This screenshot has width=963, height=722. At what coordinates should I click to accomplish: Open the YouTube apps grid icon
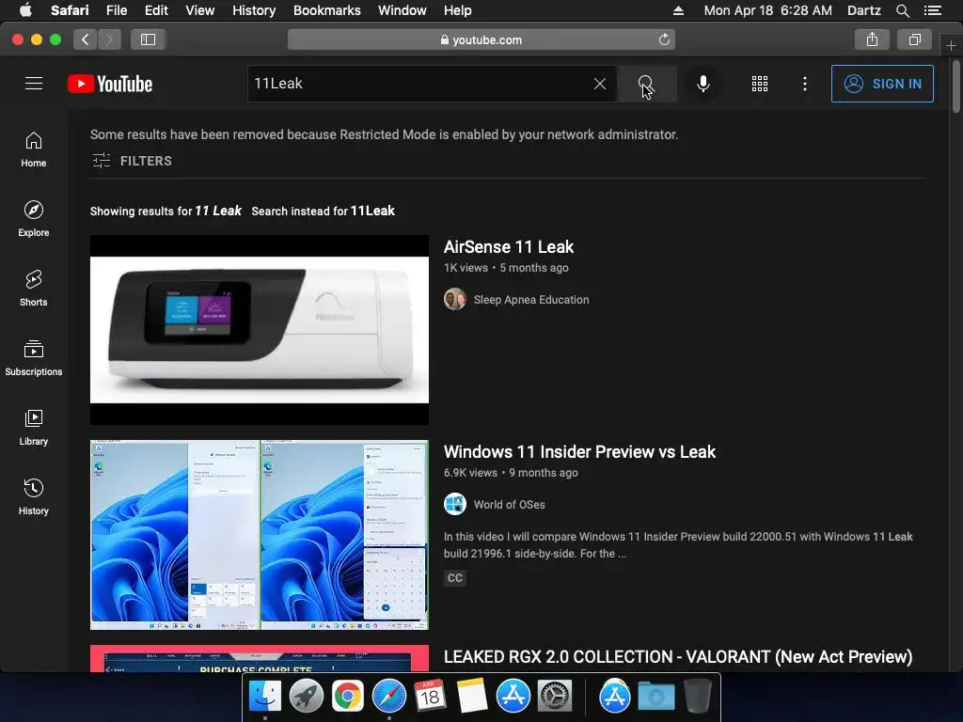760,84
